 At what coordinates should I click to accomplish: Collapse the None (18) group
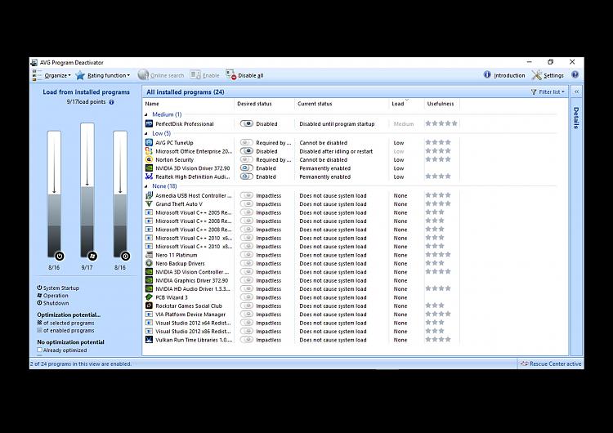pyautogui.click(x=146, y=186)
